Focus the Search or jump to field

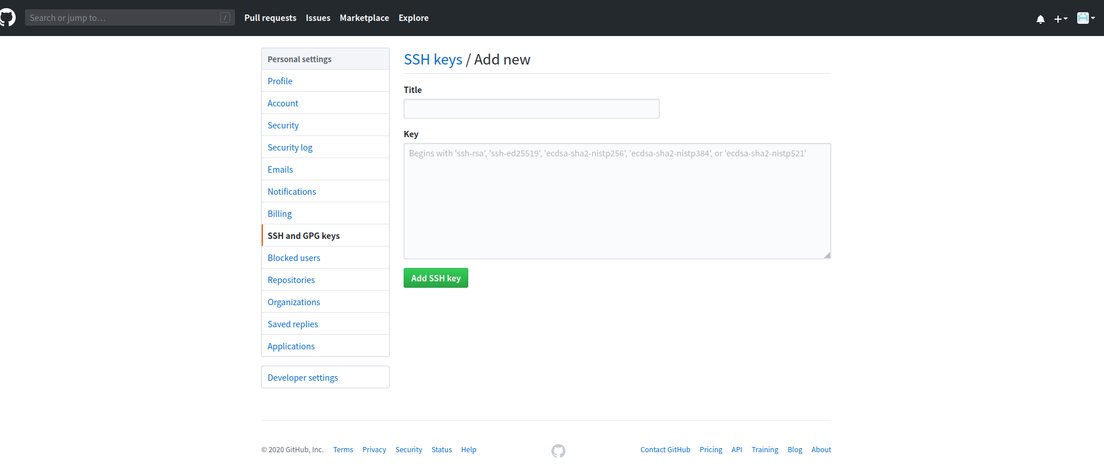[x=130, y=17]
